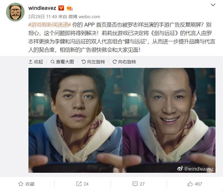Open the 微博 weibo.com source link
223x191 pixels.
[84, 17]
